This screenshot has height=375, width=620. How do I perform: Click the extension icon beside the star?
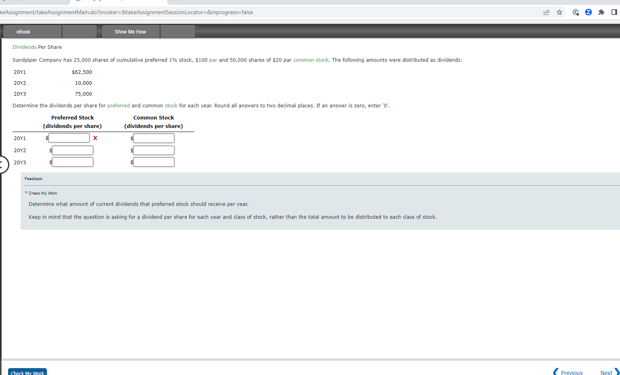coord(576,12)
